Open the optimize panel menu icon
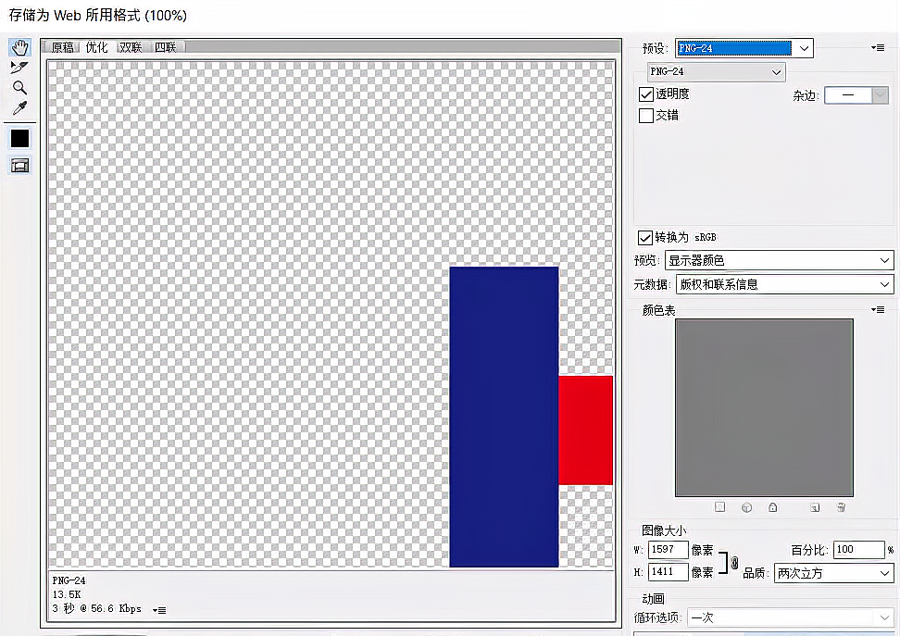The height and width of the screenshot is (636, 900). click(878, 47)
